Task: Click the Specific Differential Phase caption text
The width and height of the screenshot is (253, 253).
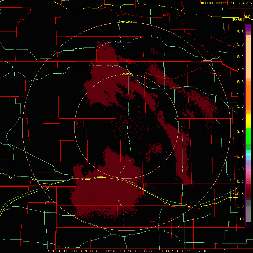Action: coord(128,251)
